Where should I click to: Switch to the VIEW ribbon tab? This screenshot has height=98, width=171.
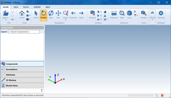click(16, 7)
